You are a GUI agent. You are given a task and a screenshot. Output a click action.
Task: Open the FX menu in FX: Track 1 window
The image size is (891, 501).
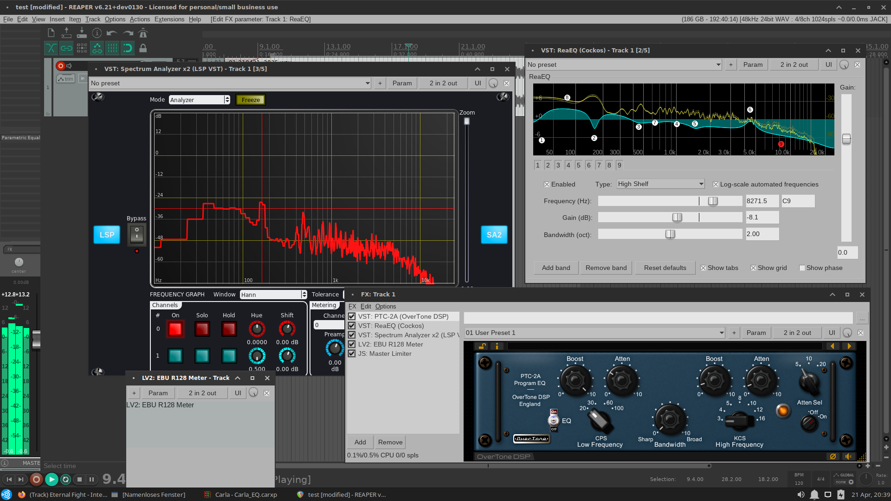352,306
